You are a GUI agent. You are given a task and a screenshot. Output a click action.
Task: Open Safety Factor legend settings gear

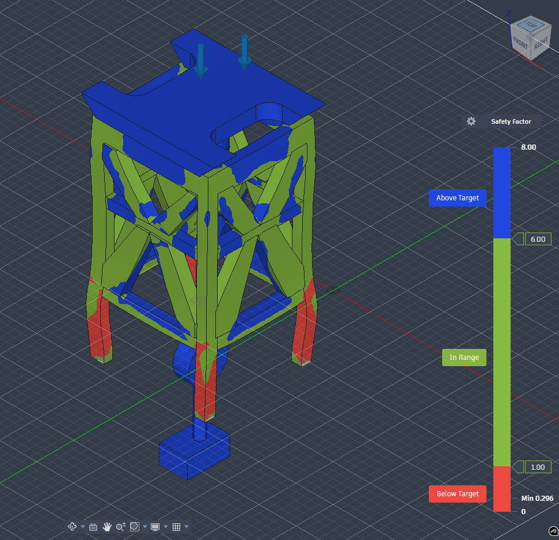point(471,121)
